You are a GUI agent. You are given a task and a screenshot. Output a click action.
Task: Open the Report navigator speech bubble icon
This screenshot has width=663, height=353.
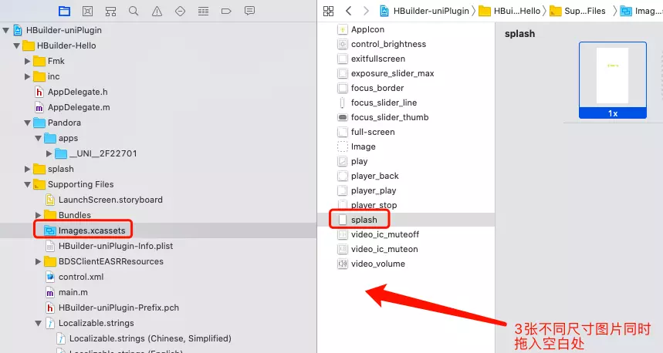tap(249, 11)
